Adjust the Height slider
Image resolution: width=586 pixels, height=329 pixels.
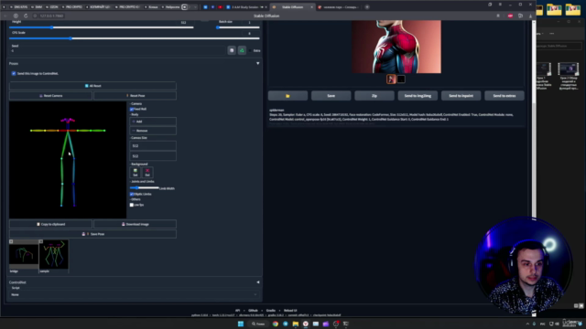click(x=101, y=27)
